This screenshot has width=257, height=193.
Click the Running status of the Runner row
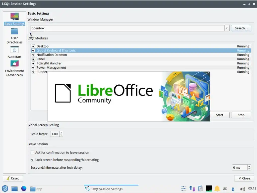point(243,72)
